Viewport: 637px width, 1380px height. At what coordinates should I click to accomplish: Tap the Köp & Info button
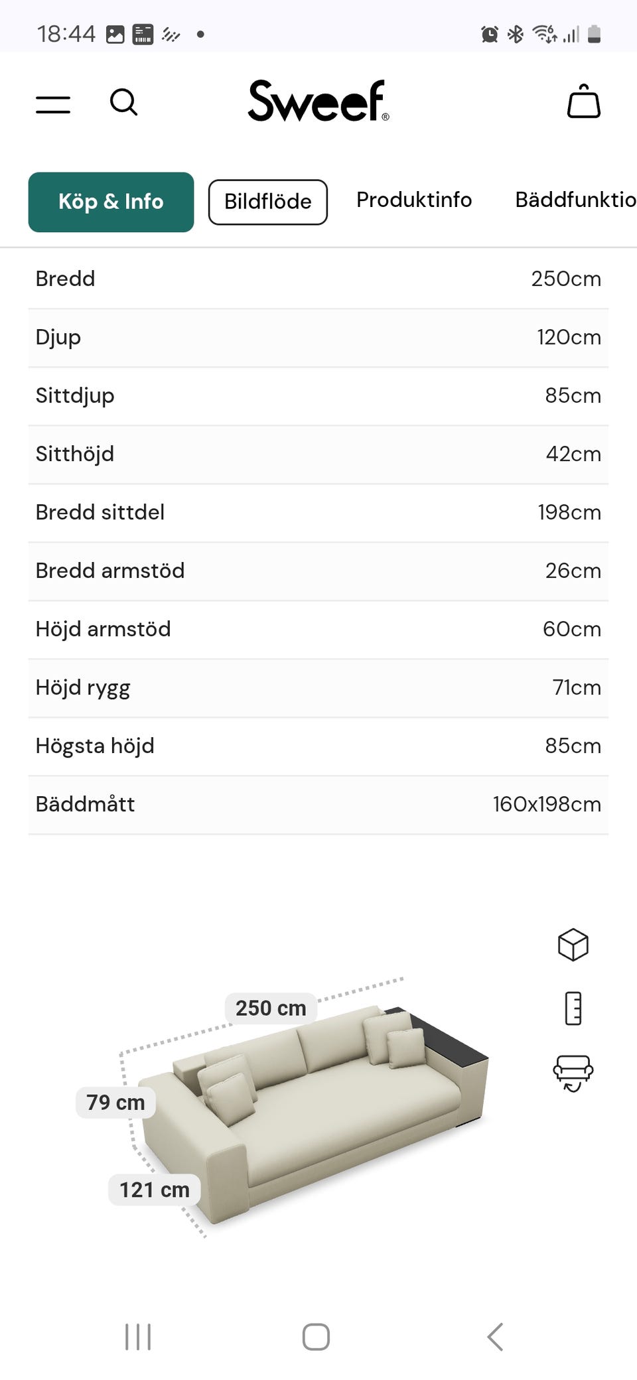(111, 202)
